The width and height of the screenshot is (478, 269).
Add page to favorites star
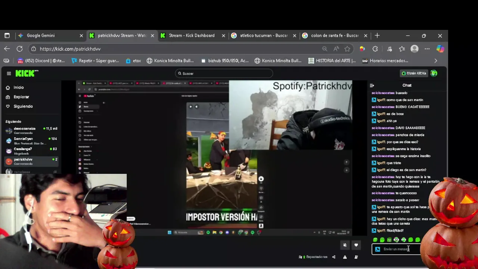tap(347, 49)
